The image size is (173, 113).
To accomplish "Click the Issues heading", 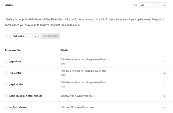I will tap(9, 5).
